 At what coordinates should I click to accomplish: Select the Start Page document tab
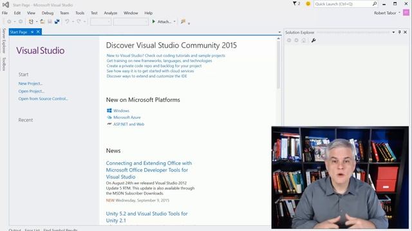pos(19,32)
